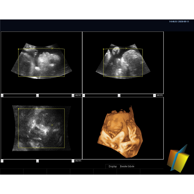
Task: Click yellow X marker in top-left view
Action: 52,49
